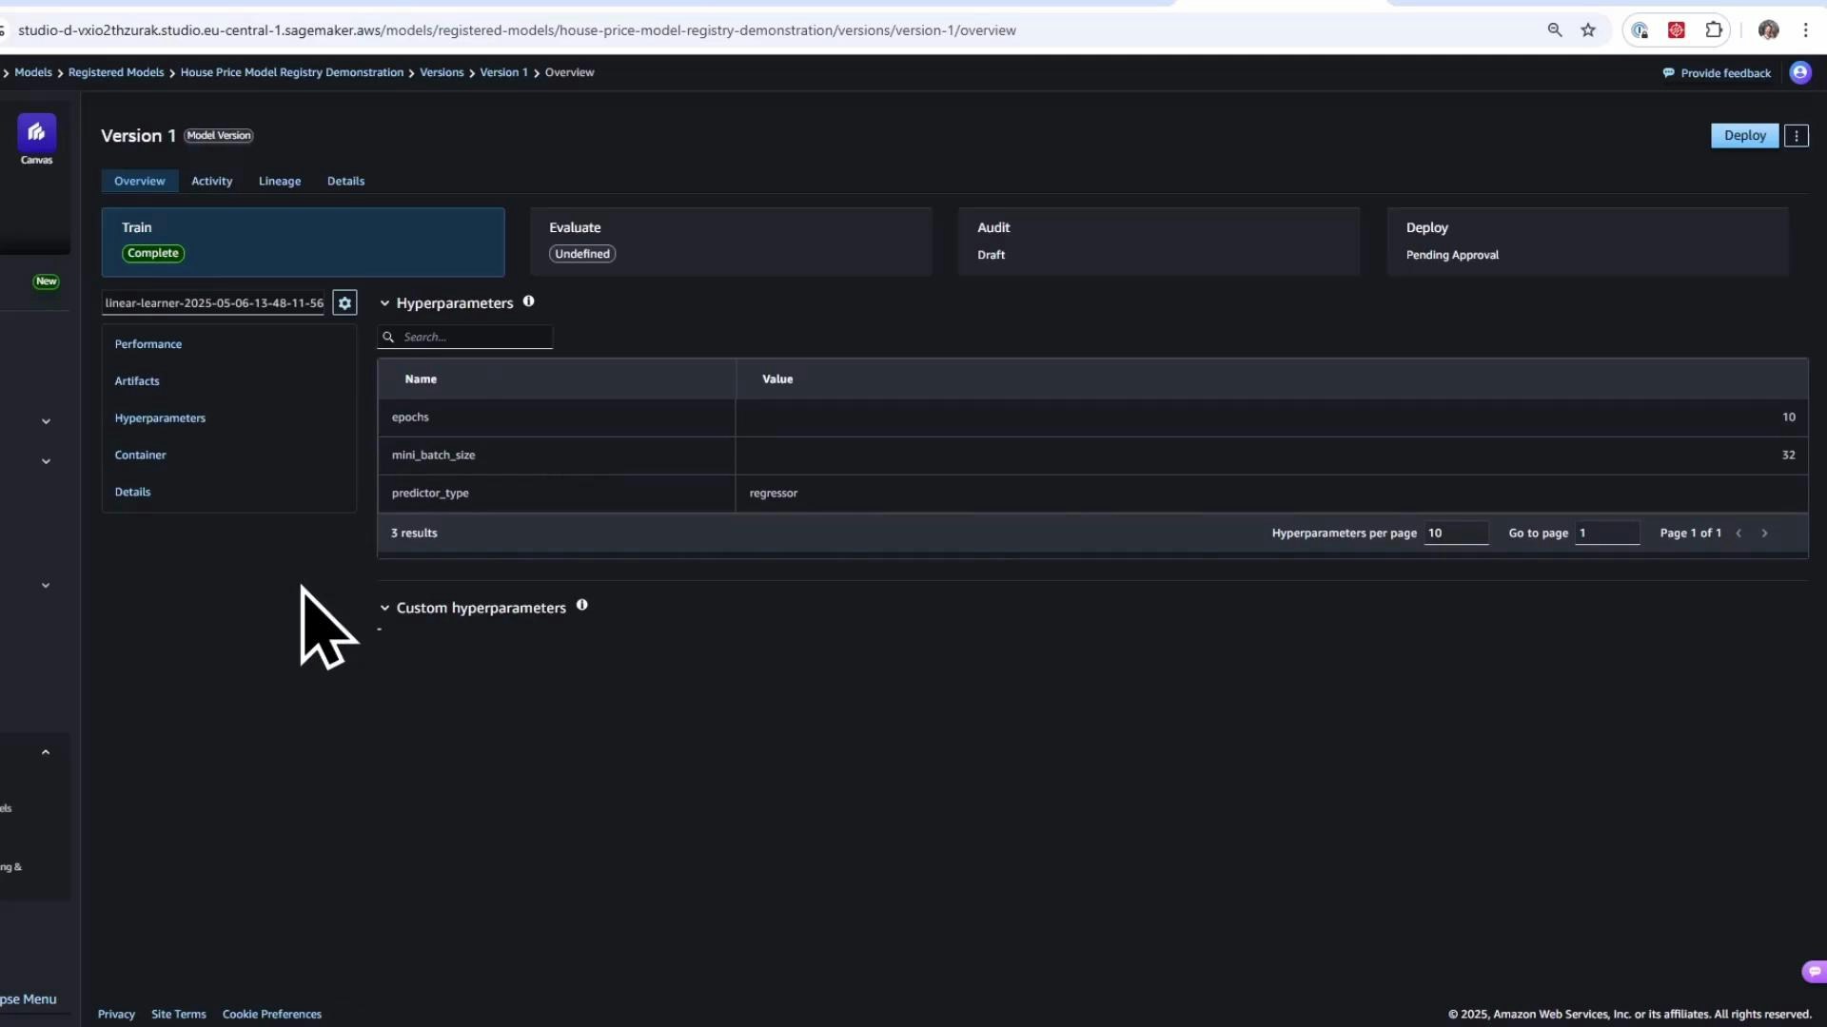Open the browser extensions puzzle icon
1827x1027 pixels.
(1714, 30)
